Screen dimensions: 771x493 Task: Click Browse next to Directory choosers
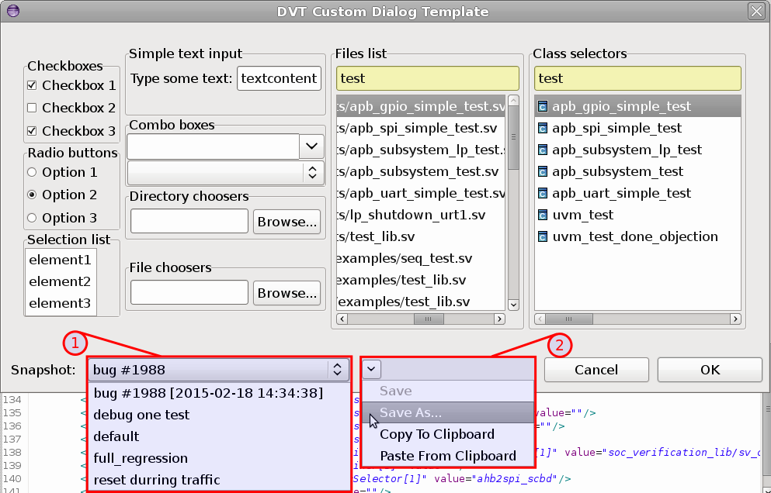(287, 221)
